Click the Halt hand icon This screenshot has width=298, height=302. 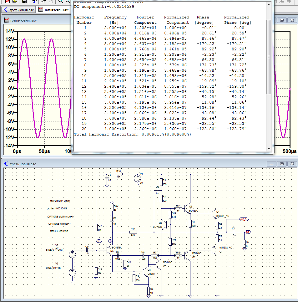51,1
